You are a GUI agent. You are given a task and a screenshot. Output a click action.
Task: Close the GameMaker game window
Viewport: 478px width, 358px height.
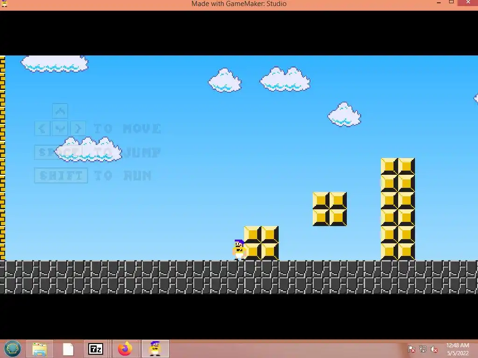point(468,2)
